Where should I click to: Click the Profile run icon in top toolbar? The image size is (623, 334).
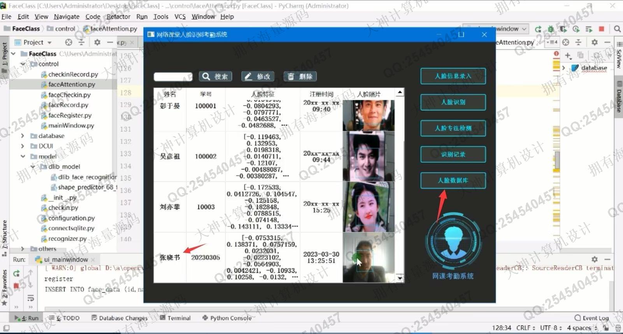click(576, 29)
